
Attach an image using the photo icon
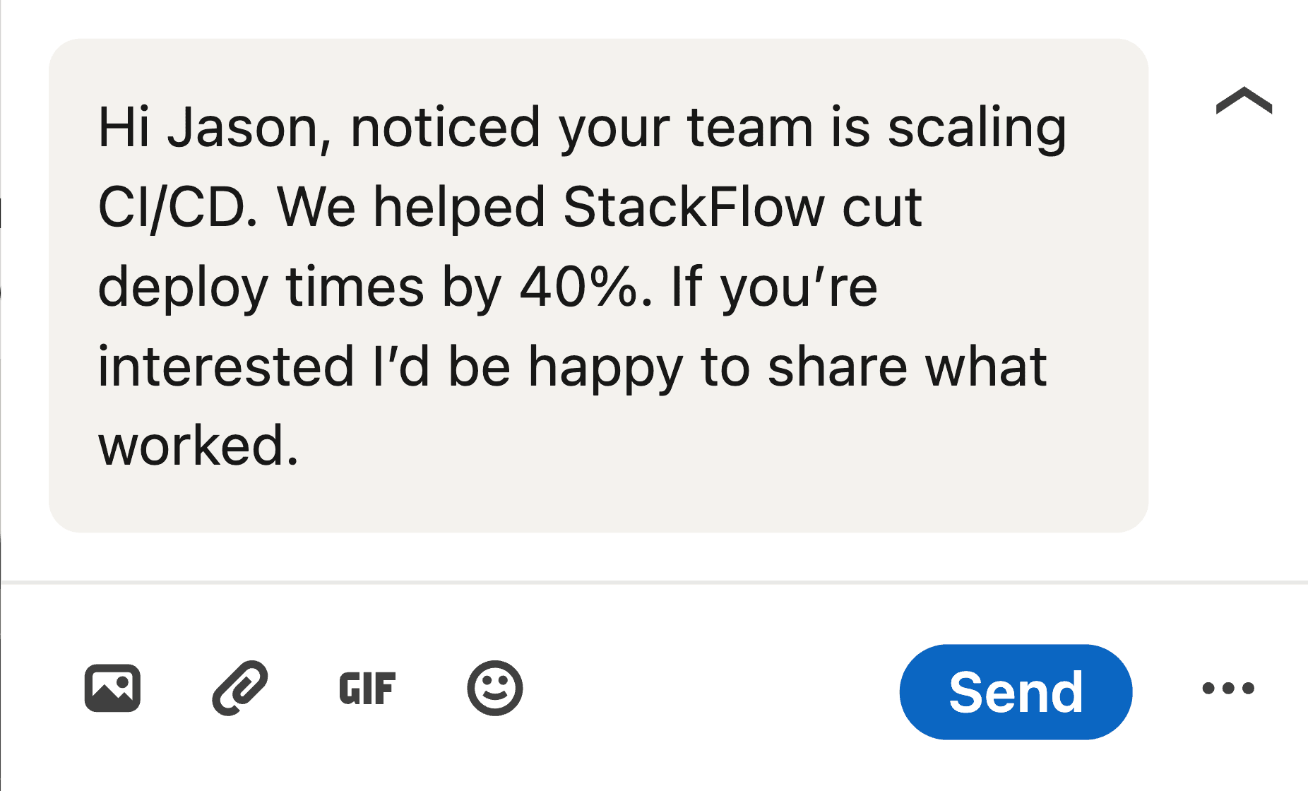112,688
